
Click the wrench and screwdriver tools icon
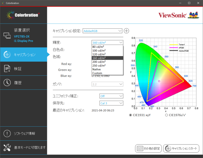click(7, 148)
